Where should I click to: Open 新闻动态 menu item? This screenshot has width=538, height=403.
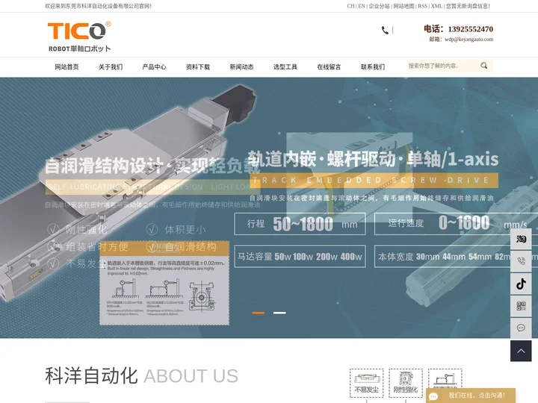point(241,67)
